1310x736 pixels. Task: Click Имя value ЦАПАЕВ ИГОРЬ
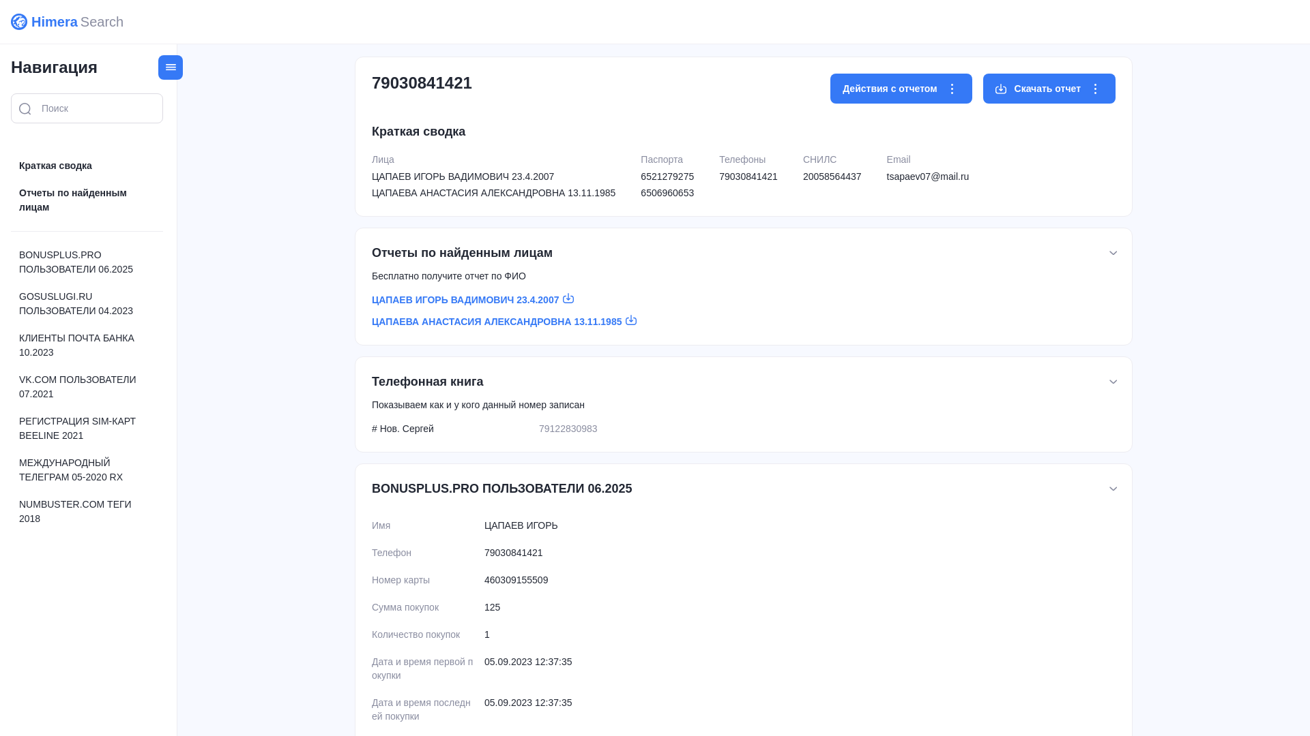(521, 525)
